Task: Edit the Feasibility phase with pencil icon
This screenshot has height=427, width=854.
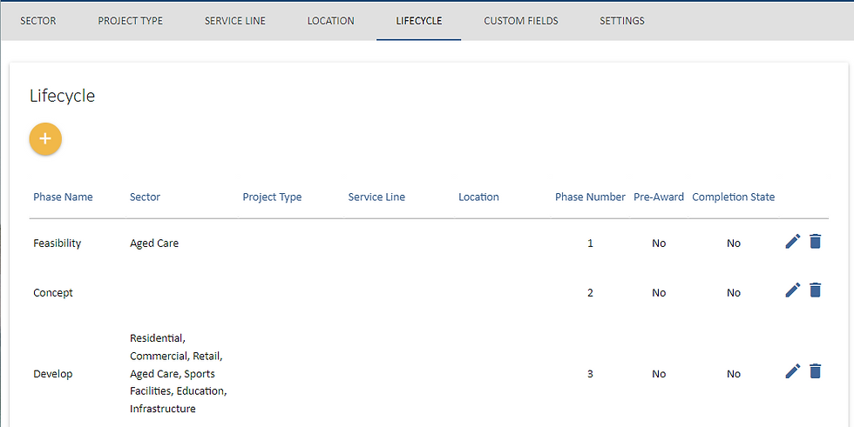Action: pyautogui.click(x=793, y=241)
